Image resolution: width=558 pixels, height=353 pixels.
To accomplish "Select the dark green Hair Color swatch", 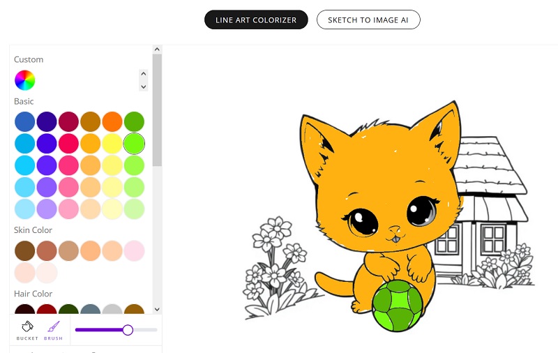I will (68, 311).
